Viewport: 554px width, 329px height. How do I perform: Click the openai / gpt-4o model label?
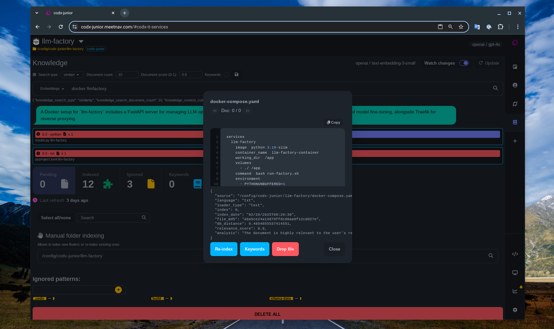pyautogui.click(x=486, y=44)
